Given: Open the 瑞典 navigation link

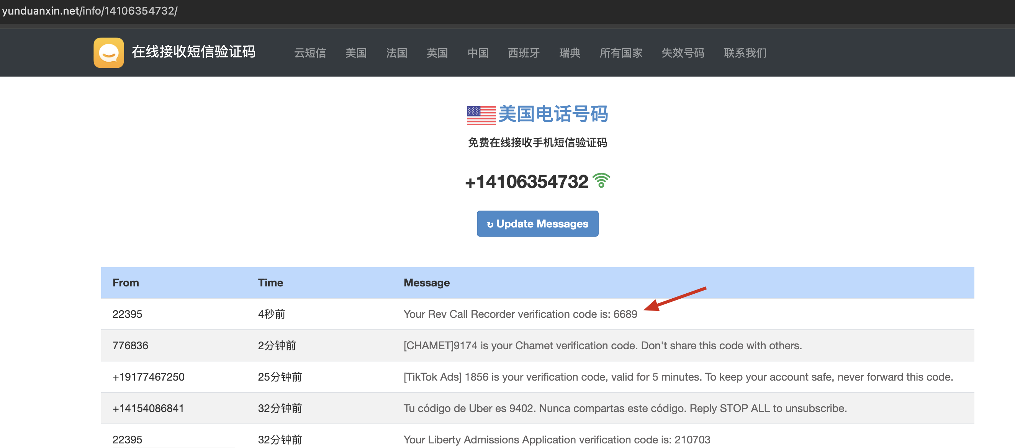Looking at the screenshot, I should [x=570, y=53].
